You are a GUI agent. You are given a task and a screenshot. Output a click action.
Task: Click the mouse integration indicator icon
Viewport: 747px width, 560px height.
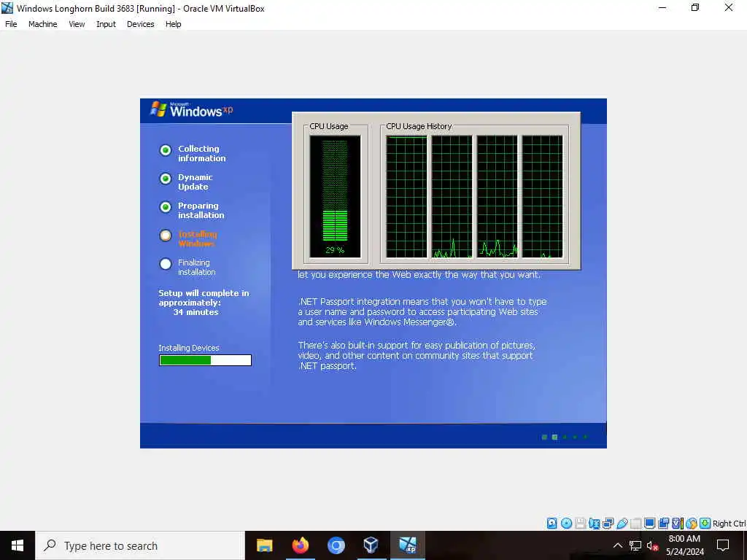(692, 524)
